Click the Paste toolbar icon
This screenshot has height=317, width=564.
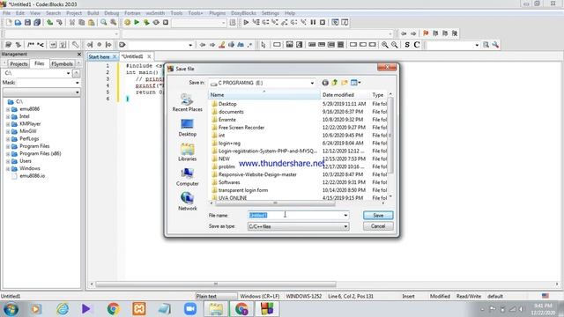point(92,23)
